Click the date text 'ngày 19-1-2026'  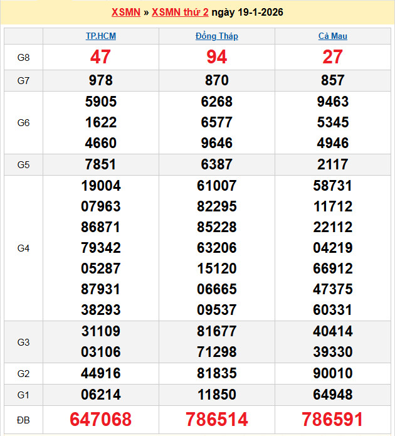pyautogui.click(x=247, y=13)
